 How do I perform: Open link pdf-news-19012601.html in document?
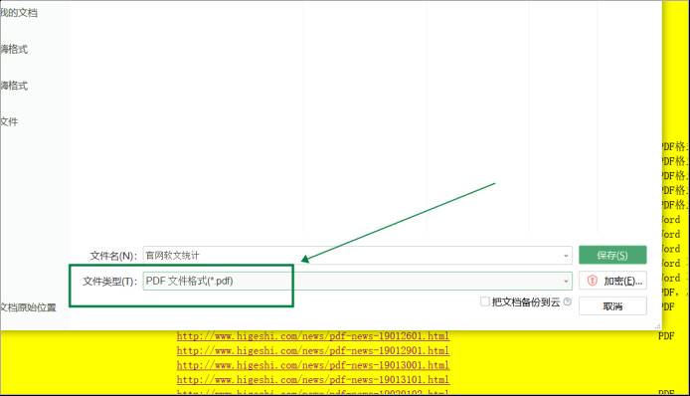tap(313, 336)
